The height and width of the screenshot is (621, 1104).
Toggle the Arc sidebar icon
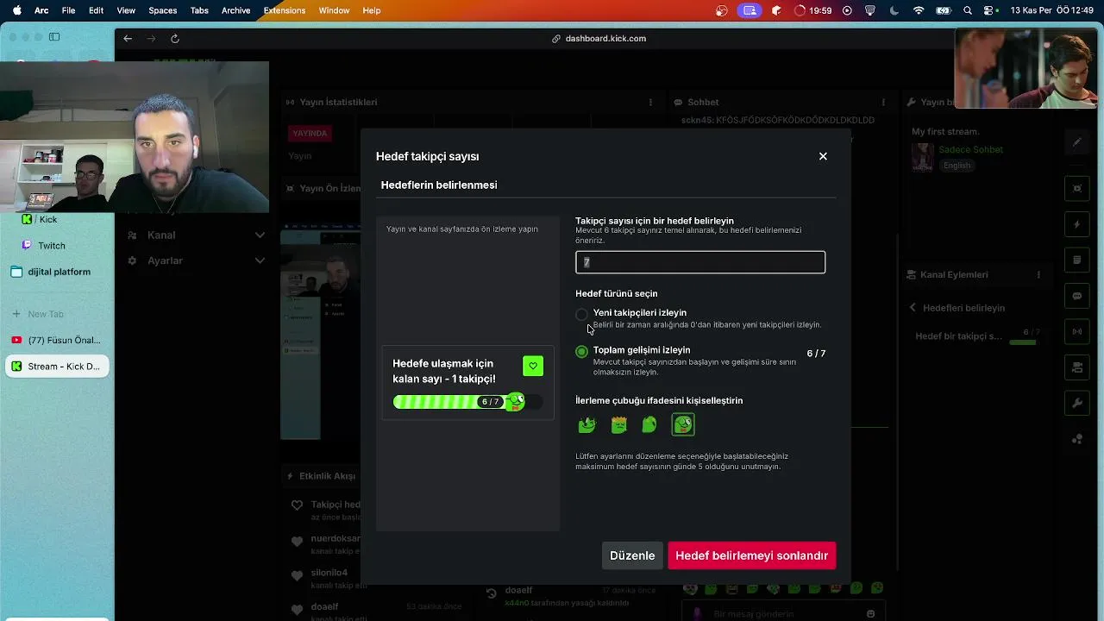pyautogui.click(x=54, y=37)
